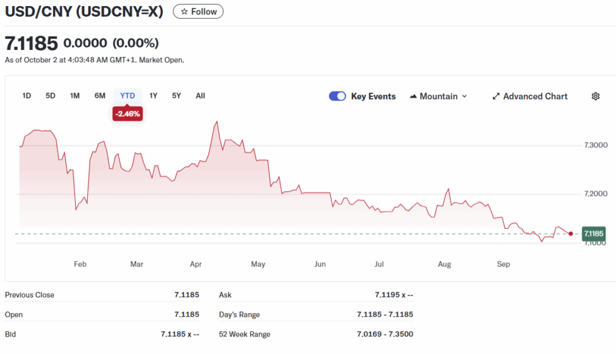Show the 1Y time range chart
The width and height of the screenshot is (616, 354).
(x=153, y=96)
